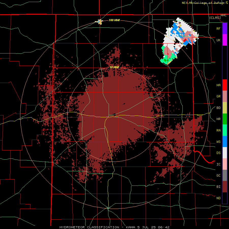Click the light green RA legend swatch
229x229 pixels.
pyautogui.click(x=225, y=130)
